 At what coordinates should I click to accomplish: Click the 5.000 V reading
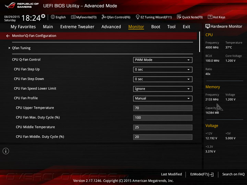point(230,138)
